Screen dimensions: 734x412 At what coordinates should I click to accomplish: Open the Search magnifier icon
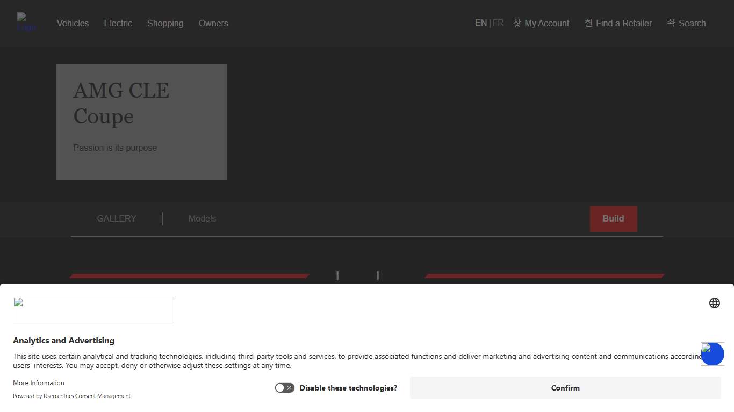tap(671, 23)
